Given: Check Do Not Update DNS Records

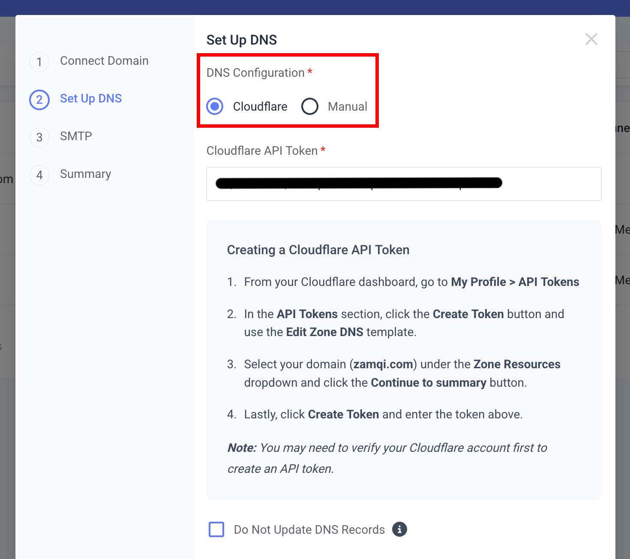Looking at the screenshot, I should tap(216, 529).
